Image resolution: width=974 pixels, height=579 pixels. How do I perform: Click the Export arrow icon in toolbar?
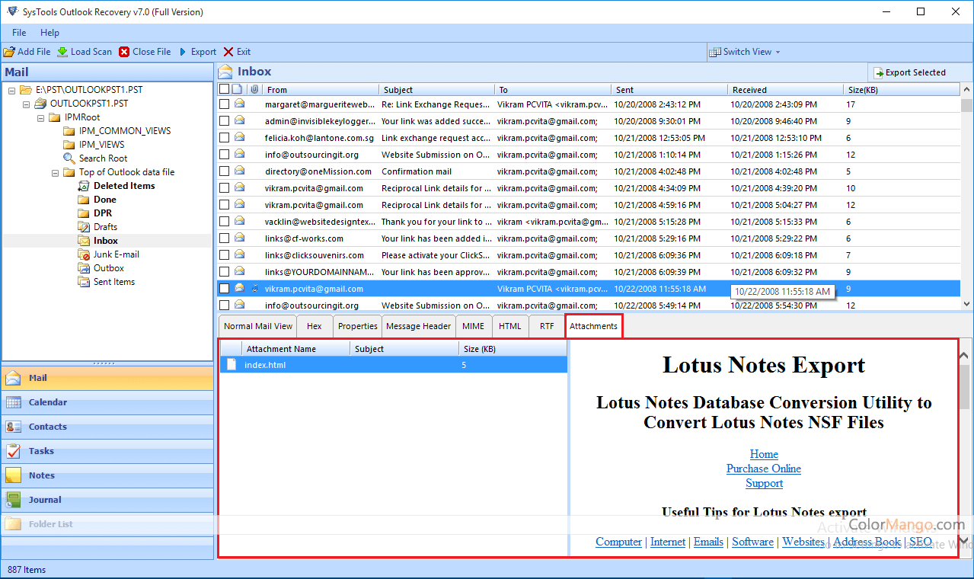(x=184, y=52)
